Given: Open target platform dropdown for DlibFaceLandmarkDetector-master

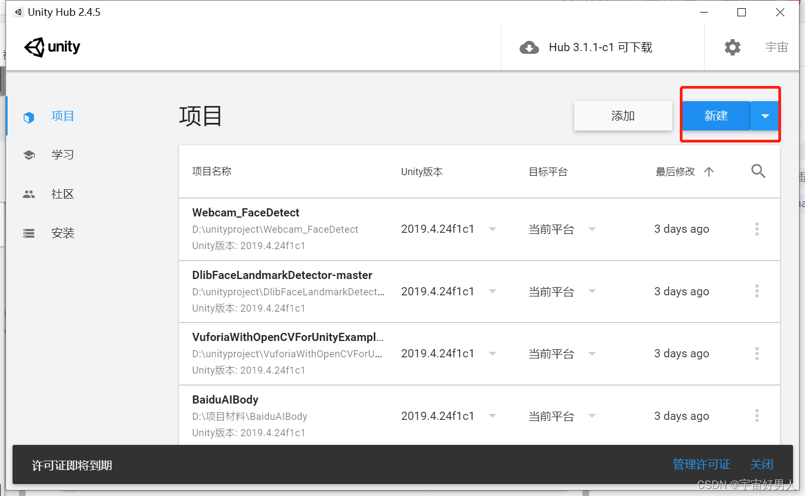Looking at the screenshot, I should click(x=592, y=292).
